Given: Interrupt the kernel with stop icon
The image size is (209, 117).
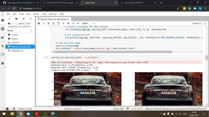Looking at the screenshot, I should 68,23.
